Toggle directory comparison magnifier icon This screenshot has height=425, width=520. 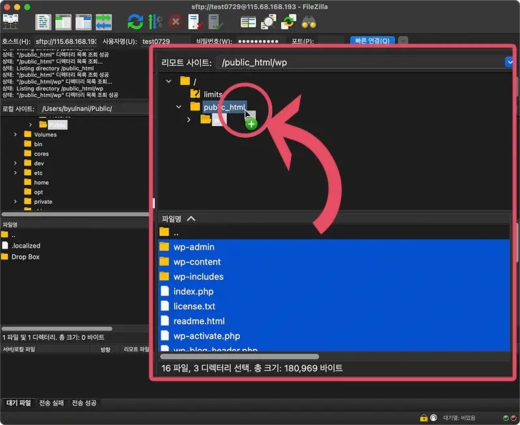(268, 22)
